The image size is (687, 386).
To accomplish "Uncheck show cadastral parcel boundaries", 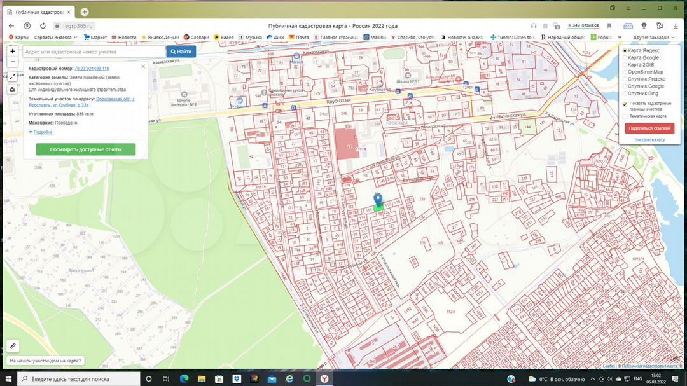I will tap(625, 104).
